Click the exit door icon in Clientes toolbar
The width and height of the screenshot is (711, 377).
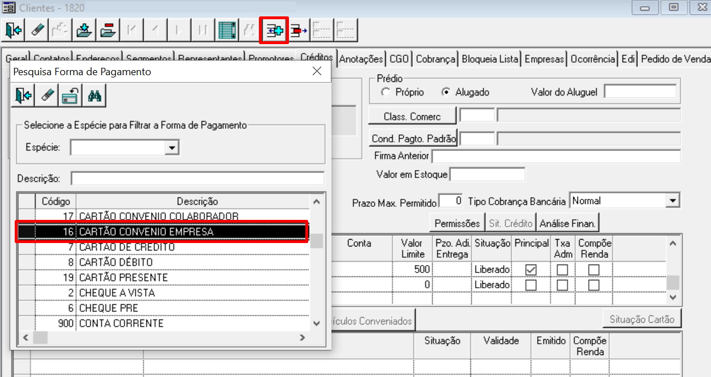tap(14, 30)
